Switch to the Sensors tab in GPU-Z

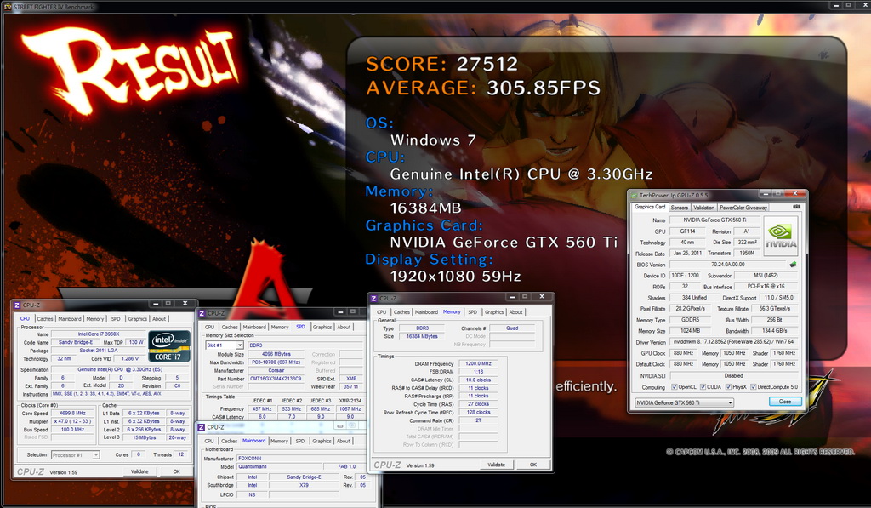point(679,208)
